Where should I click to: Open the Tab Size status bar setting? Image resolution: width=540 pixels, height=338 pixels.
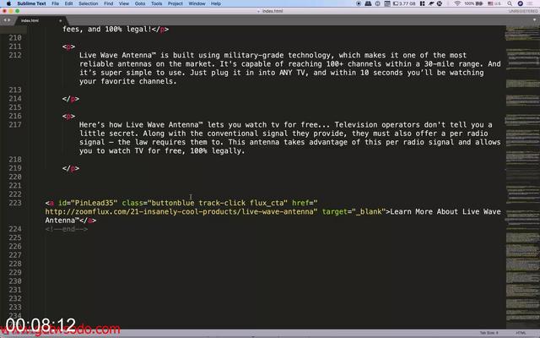point(489,333)
